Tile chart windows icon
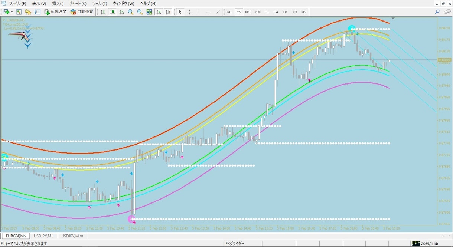The width and height of the screenshot is (453, 247). [x=149, y=12]
